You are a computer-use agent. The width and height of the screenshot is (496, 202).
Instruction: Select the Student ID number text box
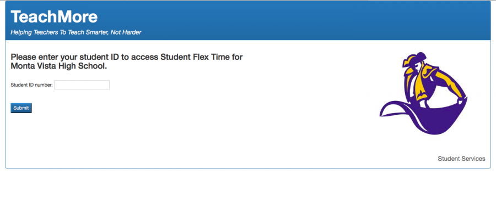[x=82, y=85]
